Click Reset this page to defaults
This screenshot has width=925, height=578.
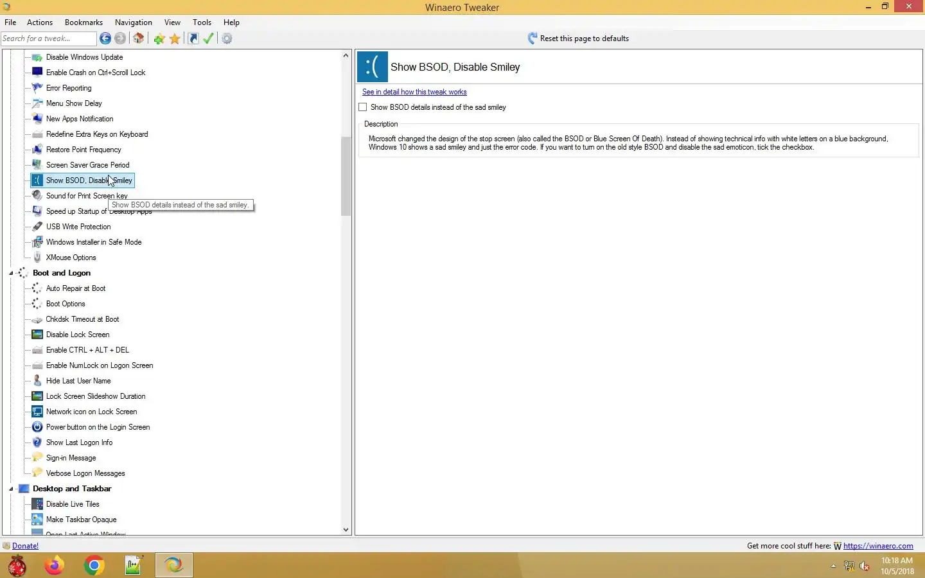coord(578,39)
